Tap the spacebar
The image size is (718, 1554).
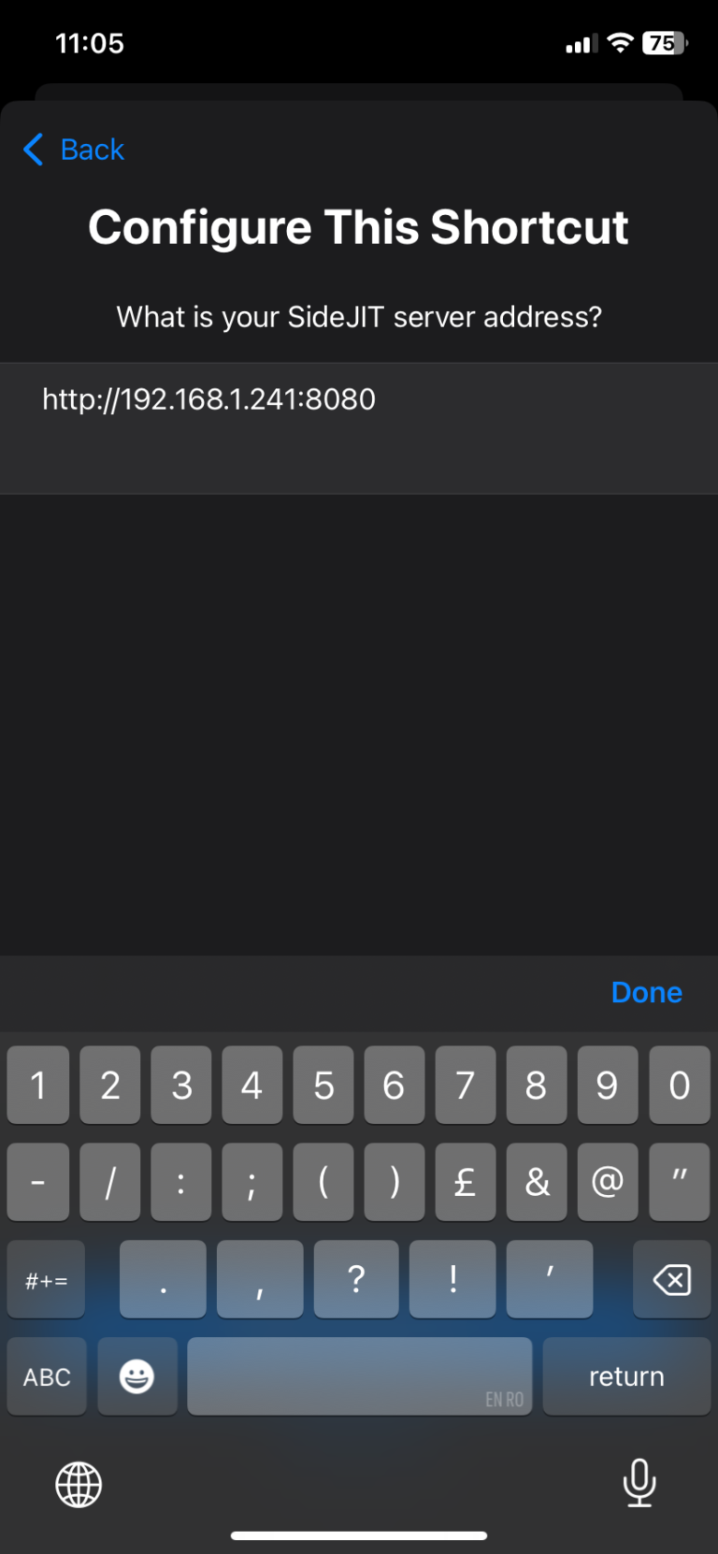pyautogui.click(x=359, y=1375)
